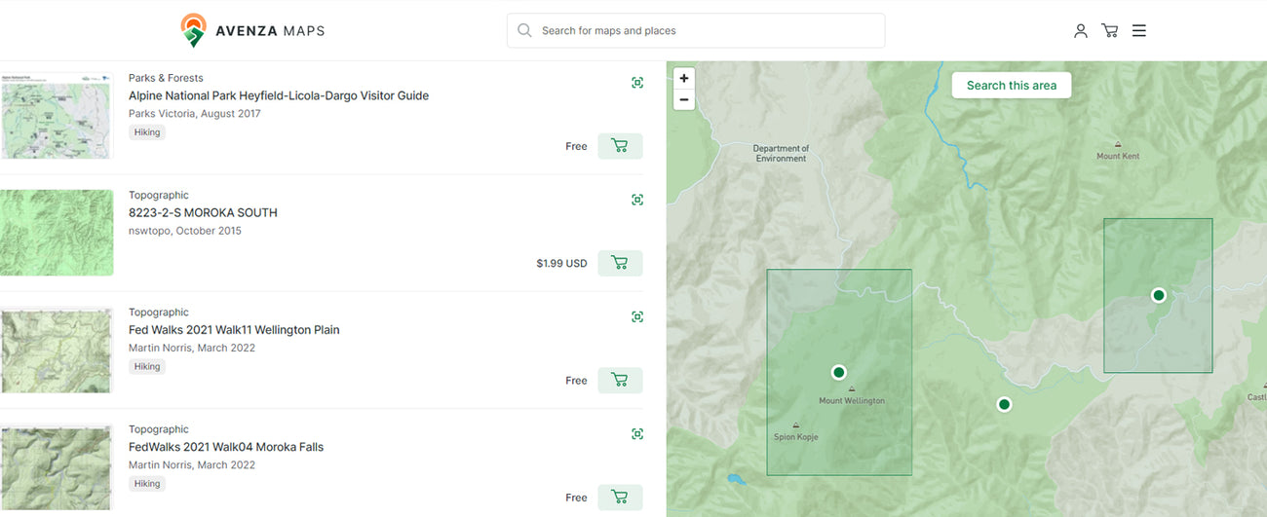The image size is (1267, 517).
Task: Add 8223-2-S MOROKA SOUTH to cart
Action: (619, 263)
